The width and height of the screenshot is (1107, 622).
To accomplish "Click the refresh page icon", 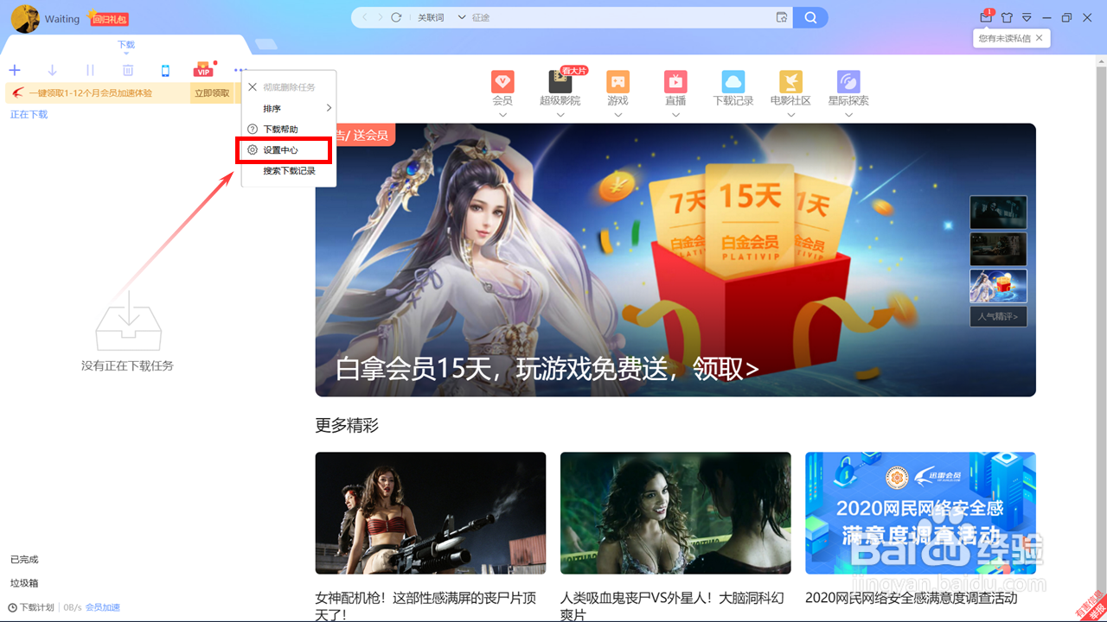I will tap(397, 17).
